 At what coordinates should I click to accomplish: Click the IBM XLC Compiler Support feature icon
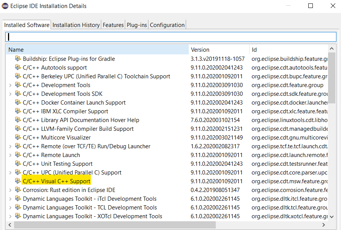pos(18,111)
